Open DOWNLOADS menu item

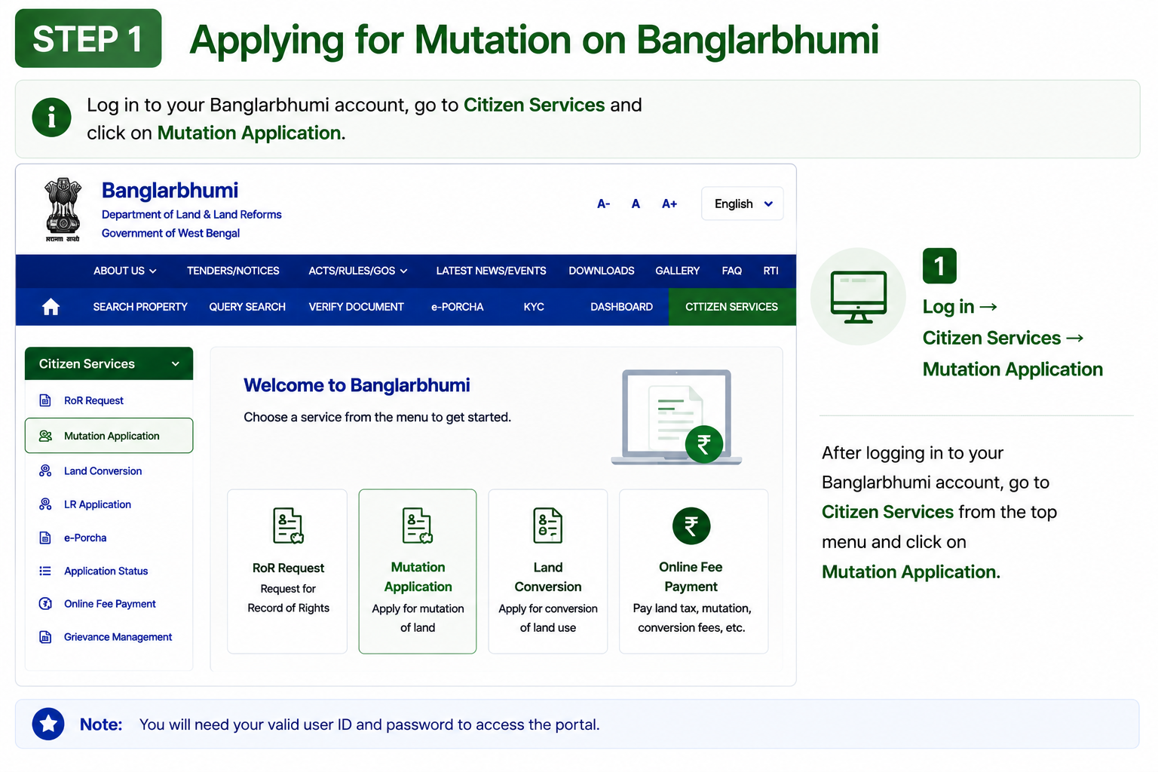(602, 271)
